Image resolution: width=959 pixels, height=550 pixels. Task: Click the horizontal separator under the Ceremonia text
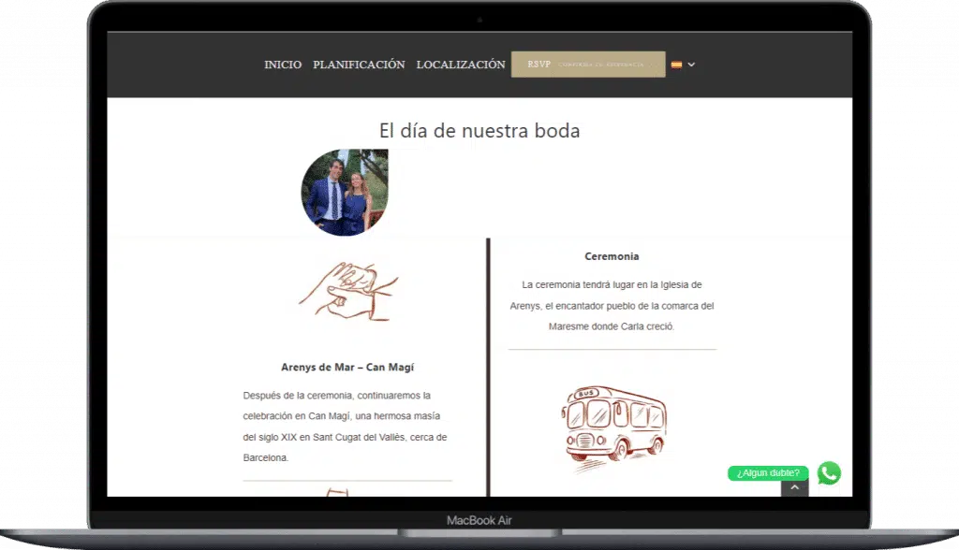coord(612,350)
